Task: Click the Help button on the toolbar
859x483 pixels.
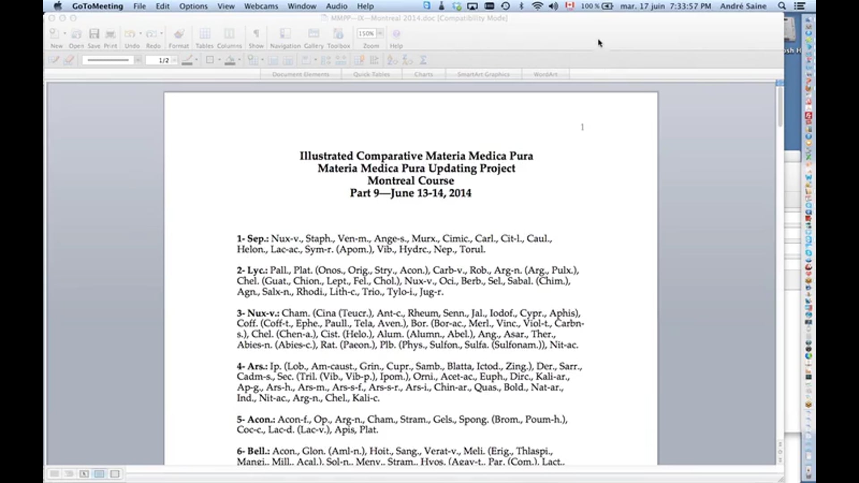Action: pos(395,34)
